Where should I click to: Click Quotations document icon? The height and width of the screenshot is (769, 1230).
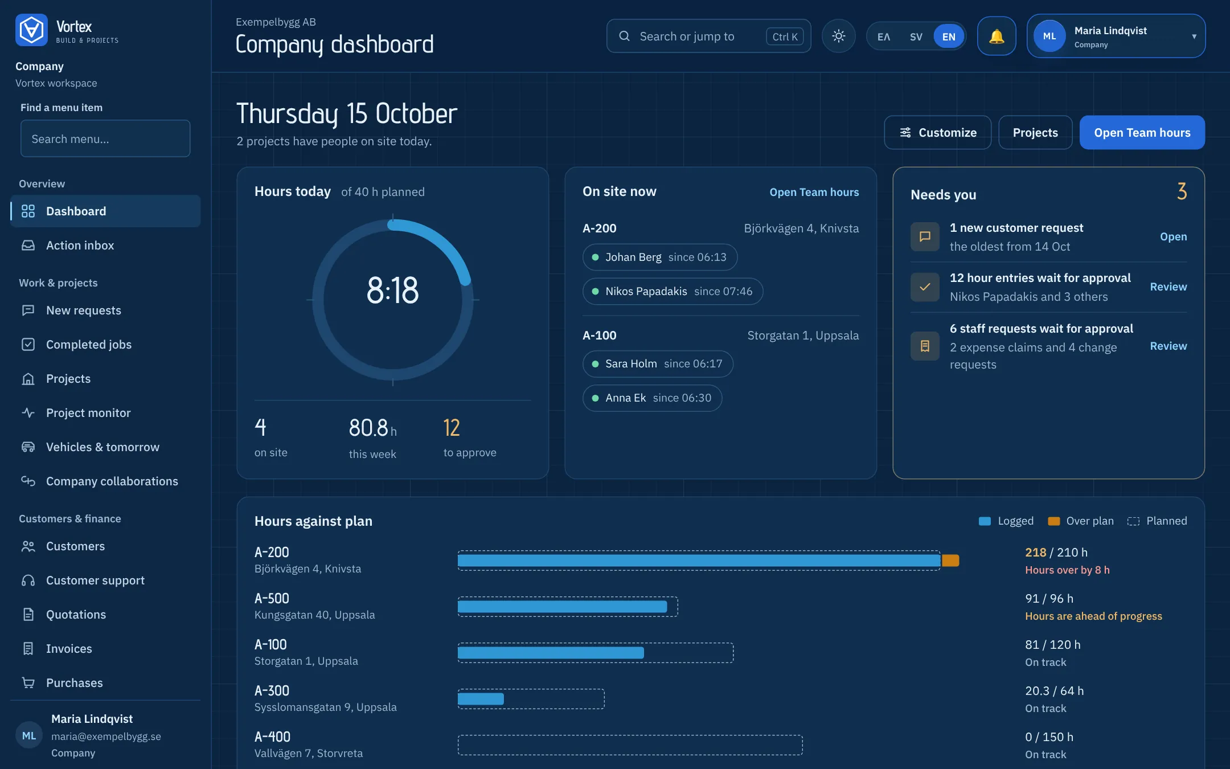(28, 614)
